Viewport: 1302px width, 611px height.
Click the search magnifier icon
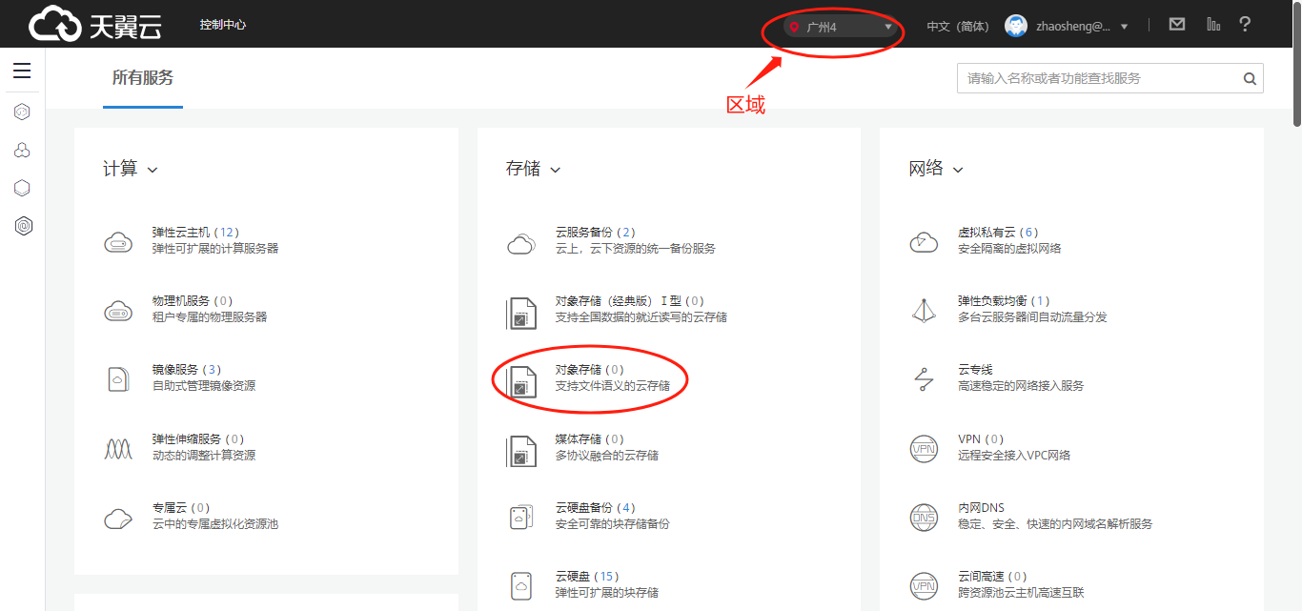pyautogui.click(x=1250, y=79)
